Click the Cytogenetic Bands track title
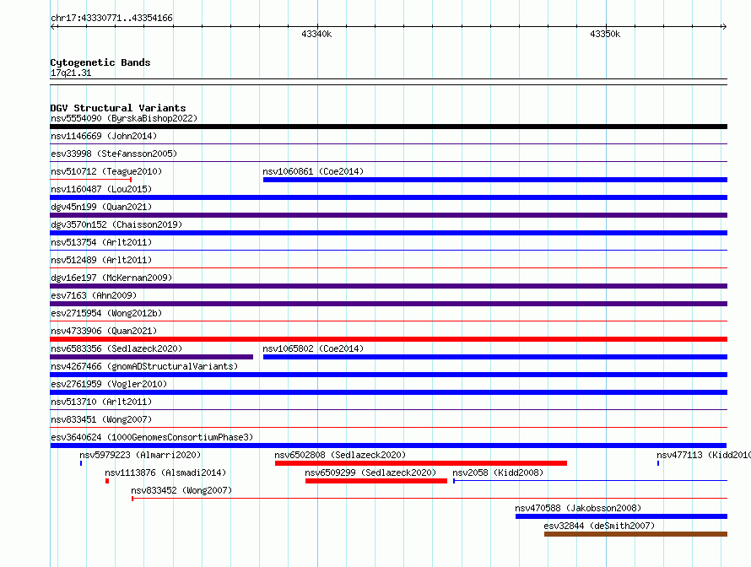Image resolution: width=751 pixels, height=567 pixels. click(x=100, y=62)
